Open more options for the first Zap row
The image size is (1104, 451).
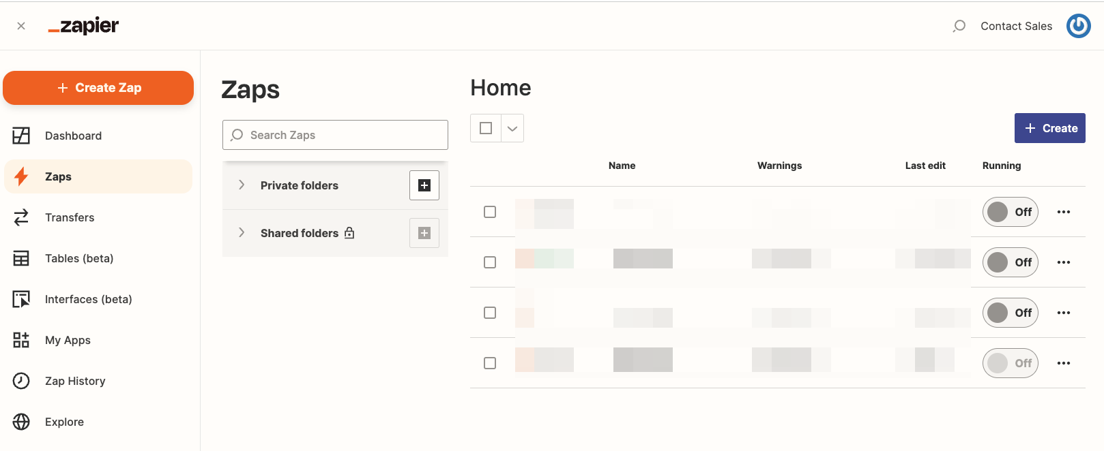(x=1064, y=212)
